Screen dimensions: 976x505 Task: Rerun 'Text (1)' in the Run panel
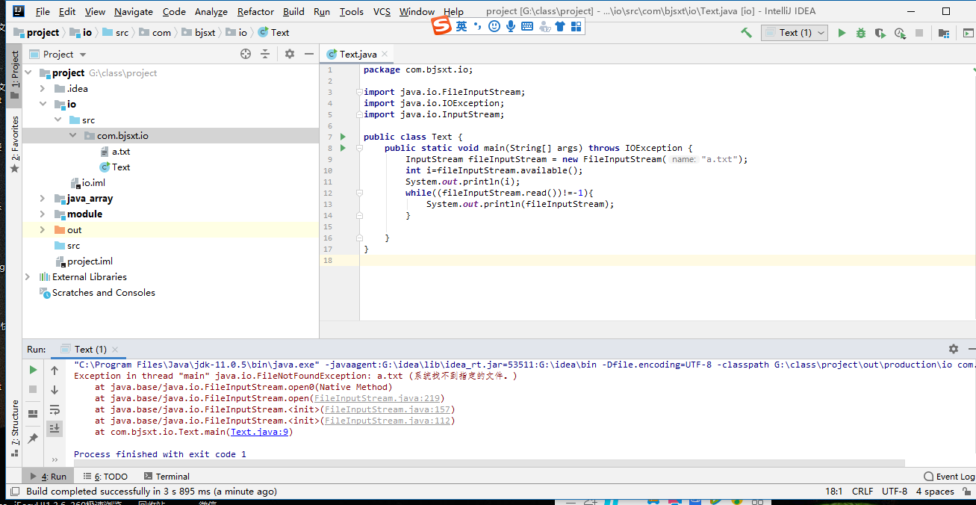tap(33, 370)
